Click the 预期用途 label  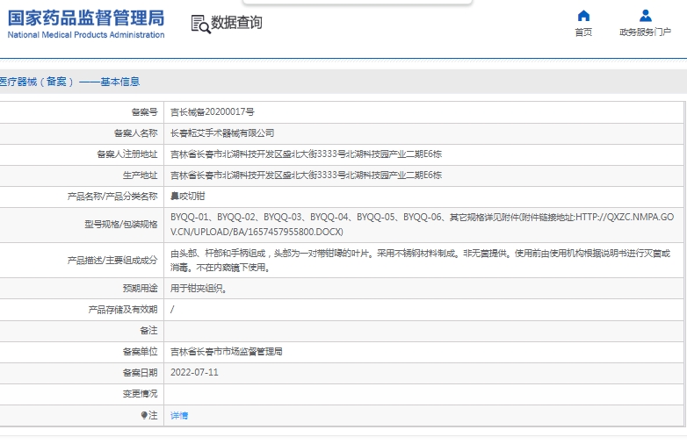coord(141,289)
